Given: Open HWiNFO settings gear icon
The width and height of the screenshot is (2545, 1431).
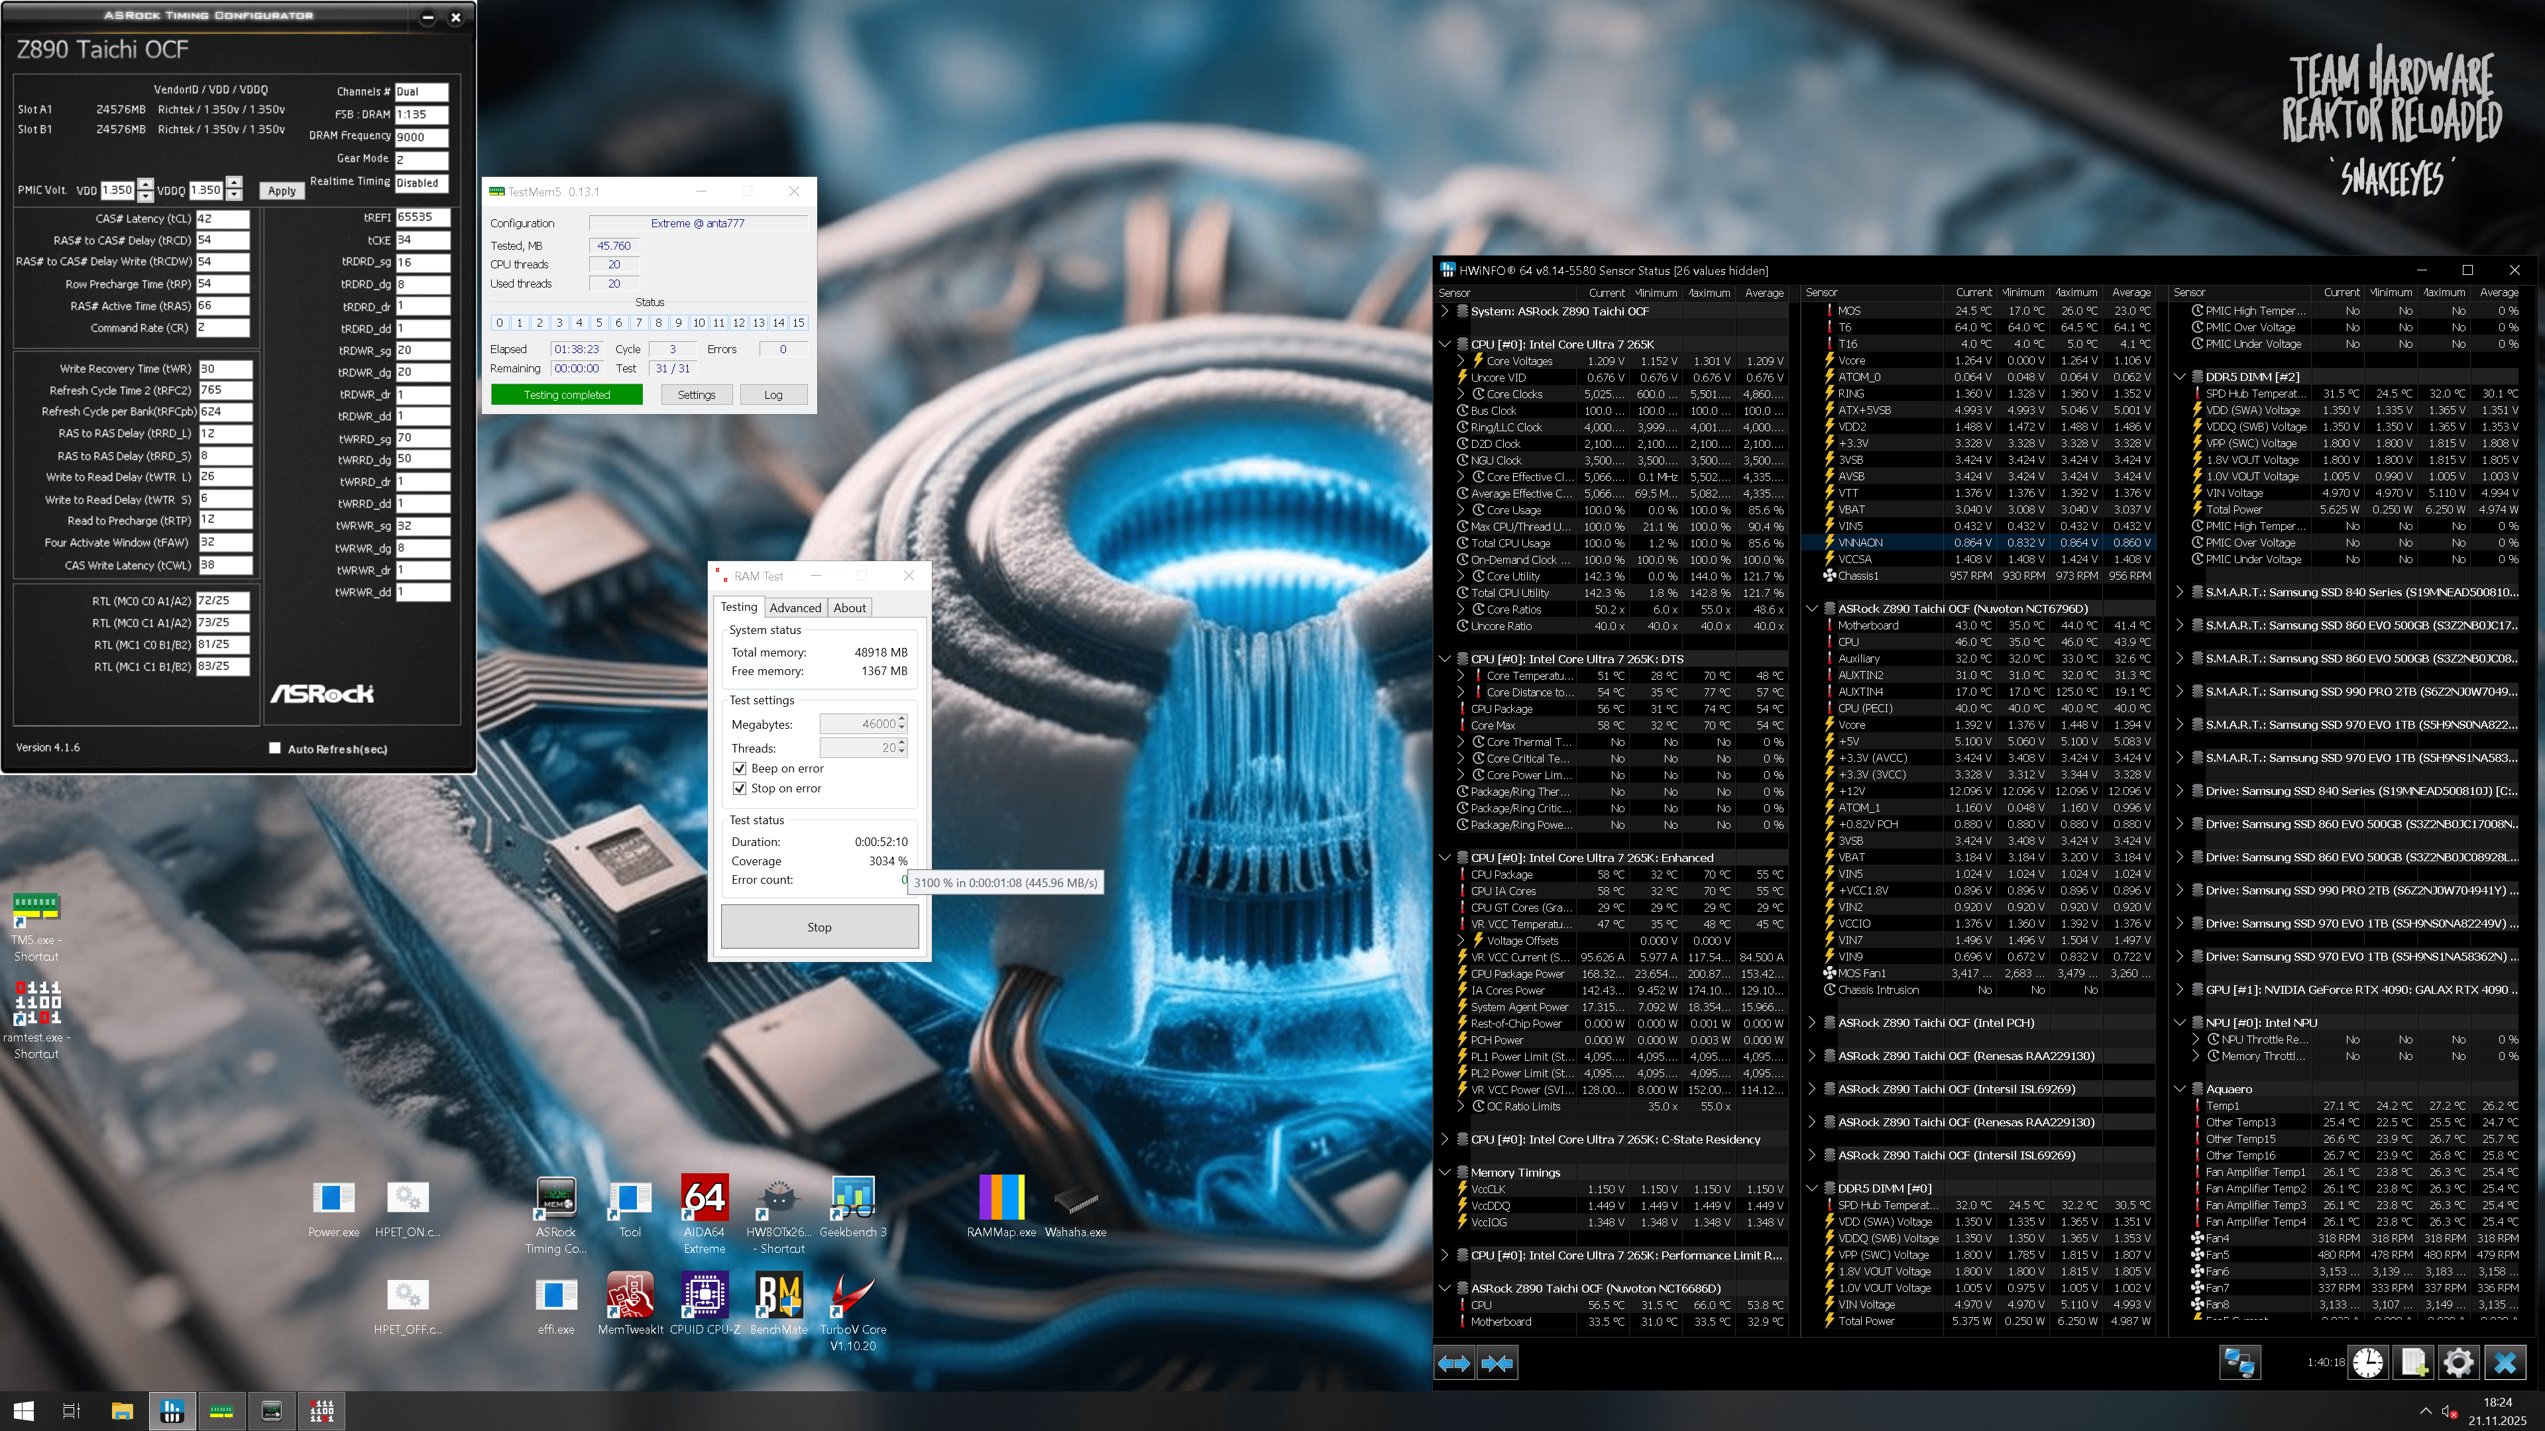Looking at the screenshot, I should pos(2458,1363).
